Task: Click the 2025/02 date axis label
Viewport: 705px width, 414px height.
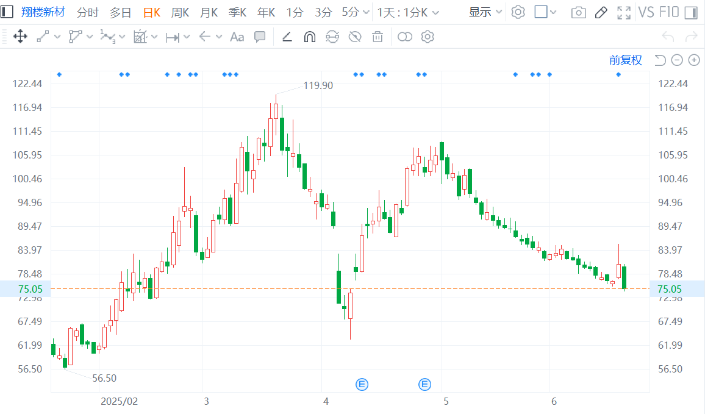Action: pyautogui.click(x=119, y=401)
